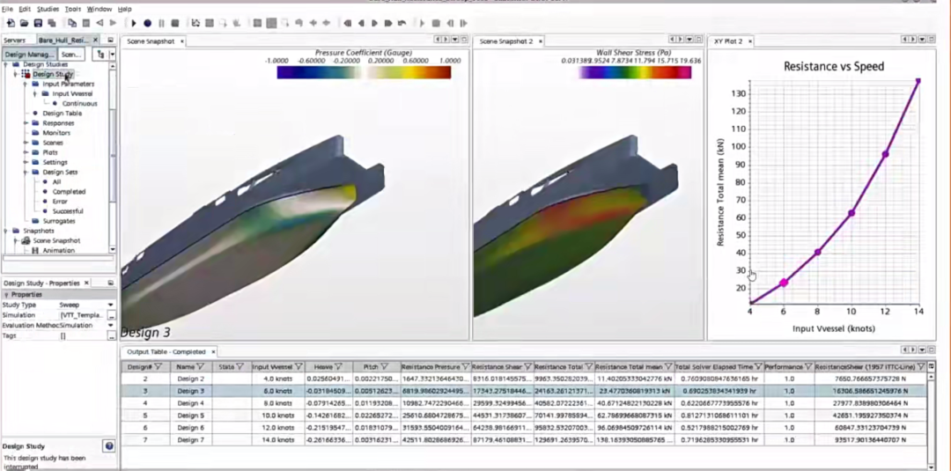The image size is (951, 471).
Task: Click the Tags ellipsis button
Action: (x=112, y=335)
